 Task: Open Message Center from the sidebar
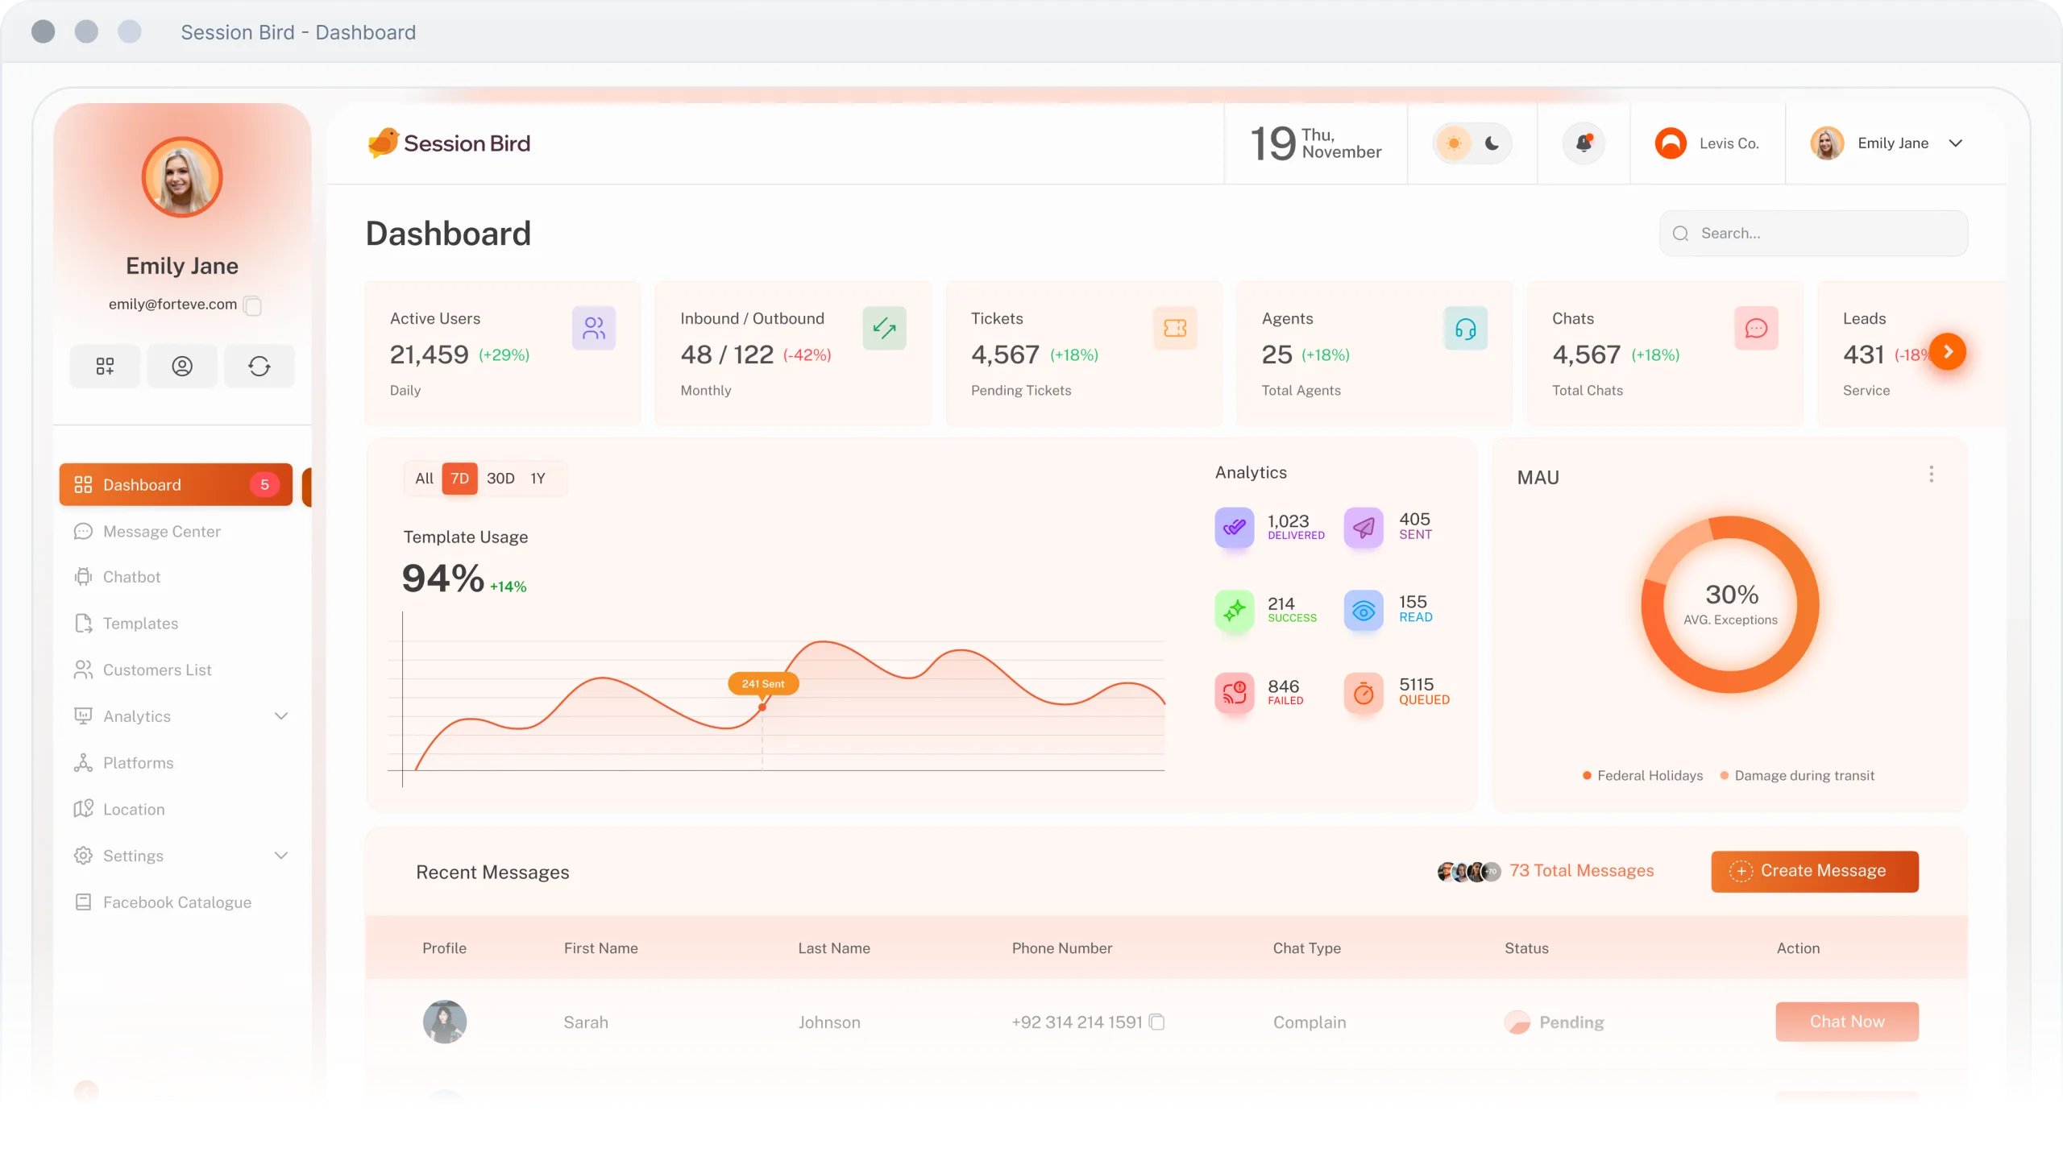click(161, 532)
